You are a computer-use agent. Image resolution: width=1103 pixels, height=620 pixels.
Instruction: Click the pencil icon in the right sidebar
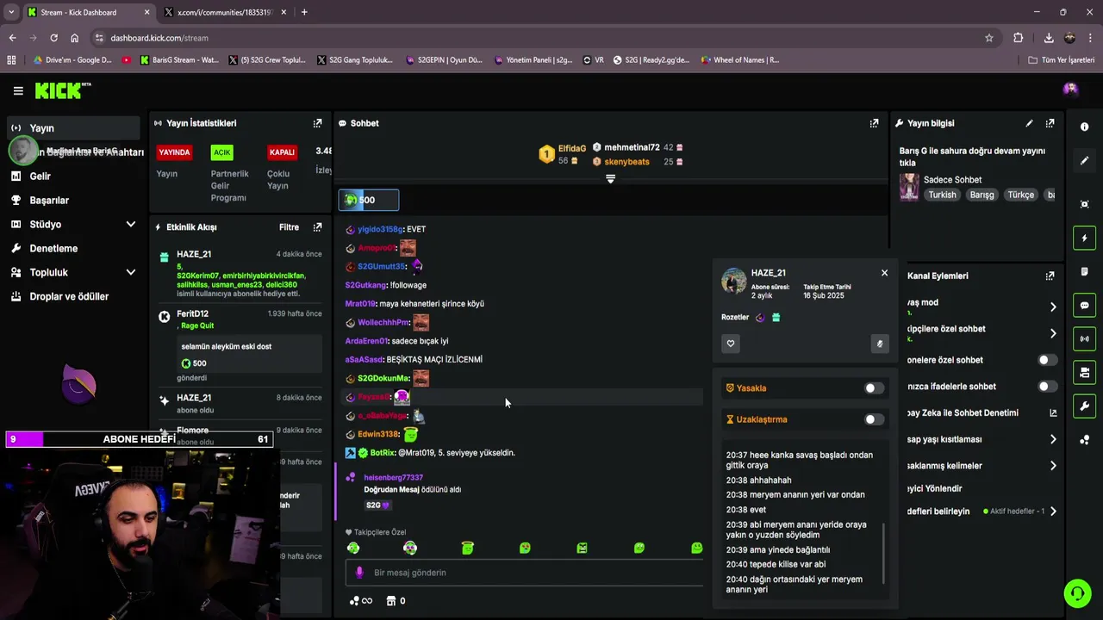pyautogui.click(x=1084, y=160)
